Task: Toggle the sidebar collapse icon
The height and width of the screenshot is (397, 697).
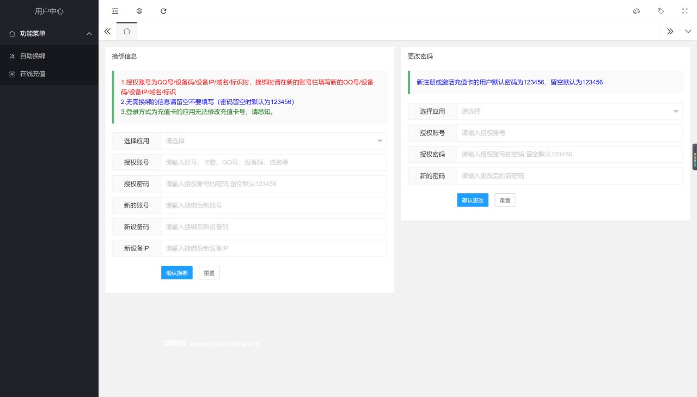Action: (115, 11)
